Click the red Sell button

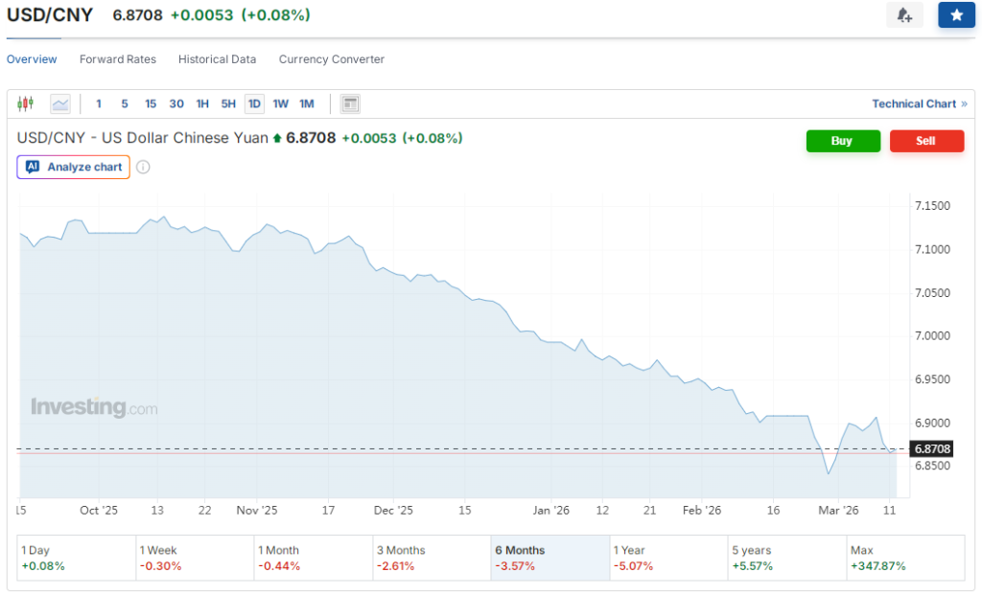click(927, 141)
